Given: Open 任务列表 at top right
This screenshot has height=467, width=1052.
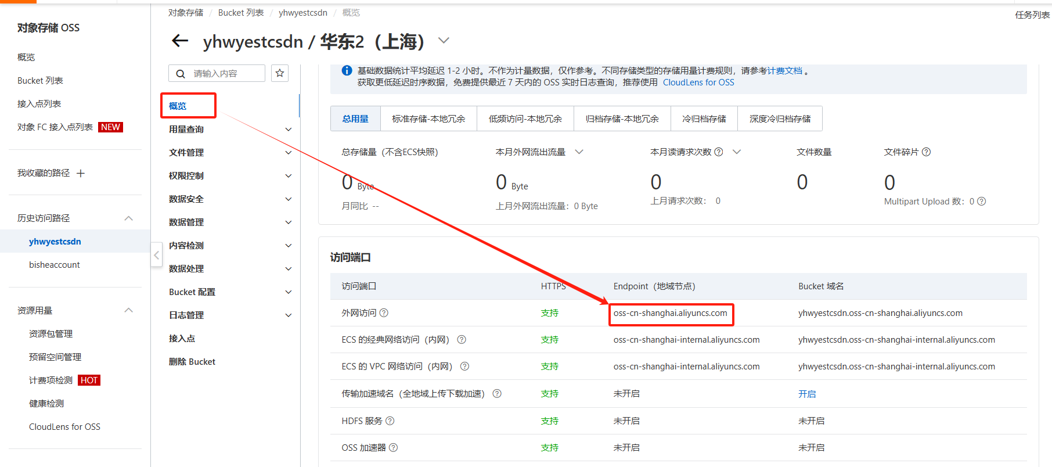Looking at the screenshot, I should [x=1032, y=15].
